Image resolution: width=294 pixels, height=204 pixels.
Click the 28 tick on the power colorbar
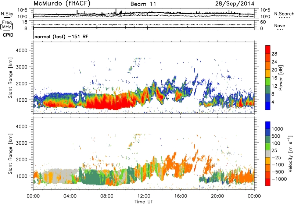(274, 54)
